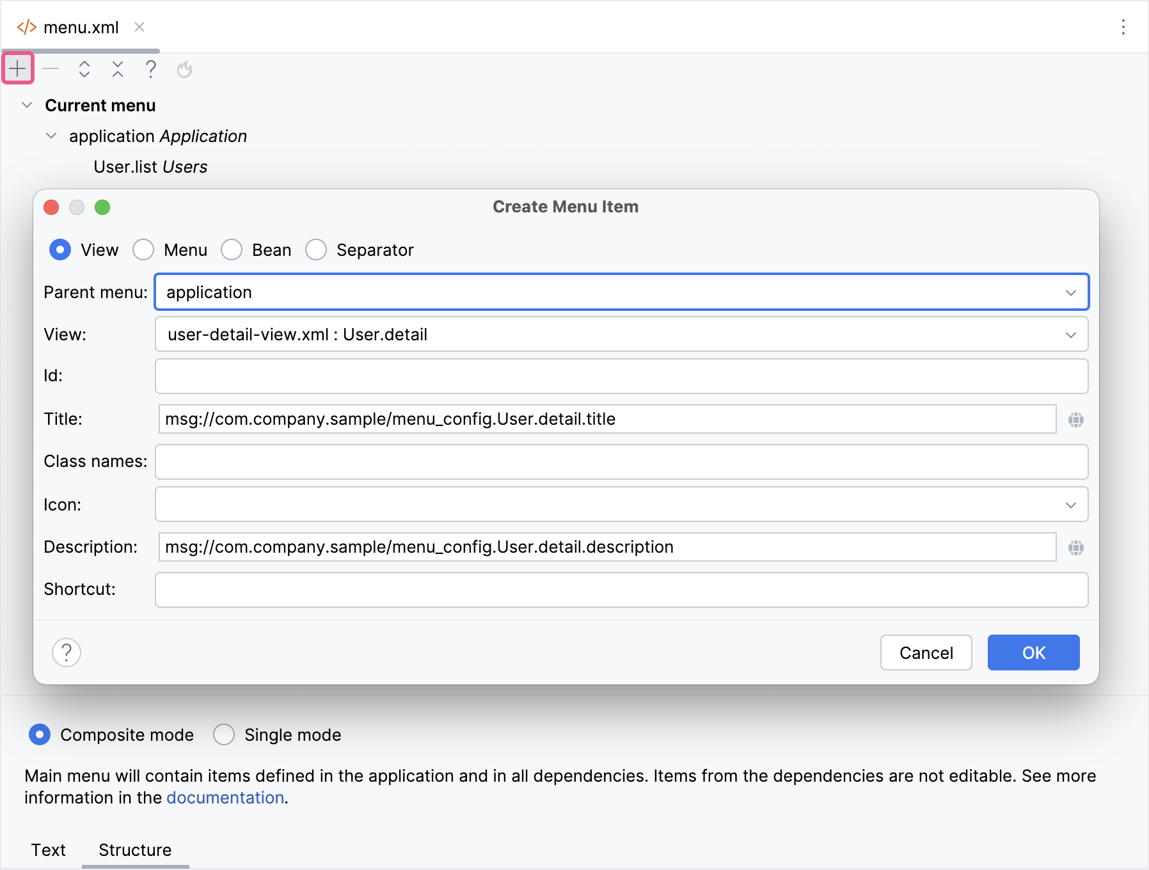Select the Menu radio button
This screenshot has height=870, width=1149.
pyautogui.click(x=144, y=250)
